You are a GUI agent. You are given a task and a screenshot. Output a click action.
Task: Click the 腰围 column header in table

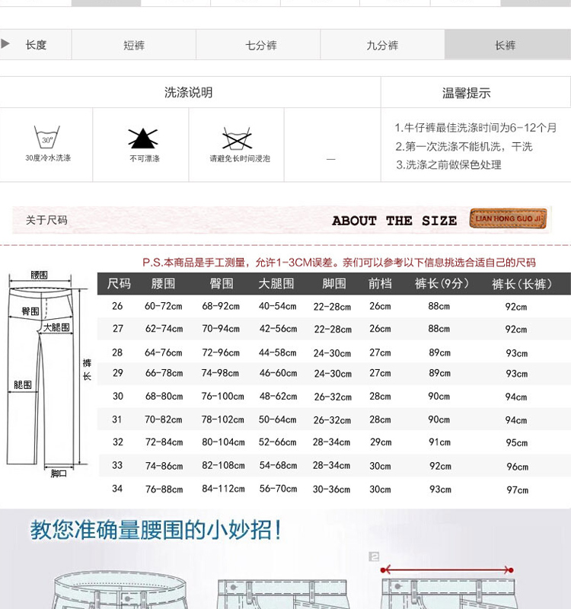pos(163,283)
